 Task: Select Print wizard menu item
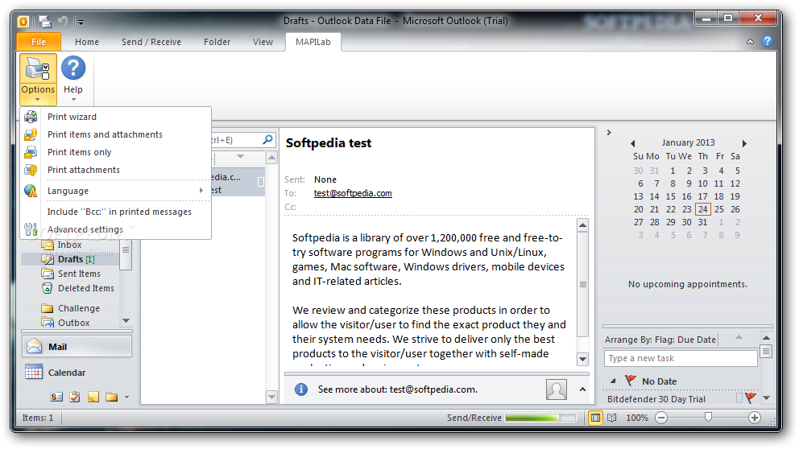[x=72, y=117]
